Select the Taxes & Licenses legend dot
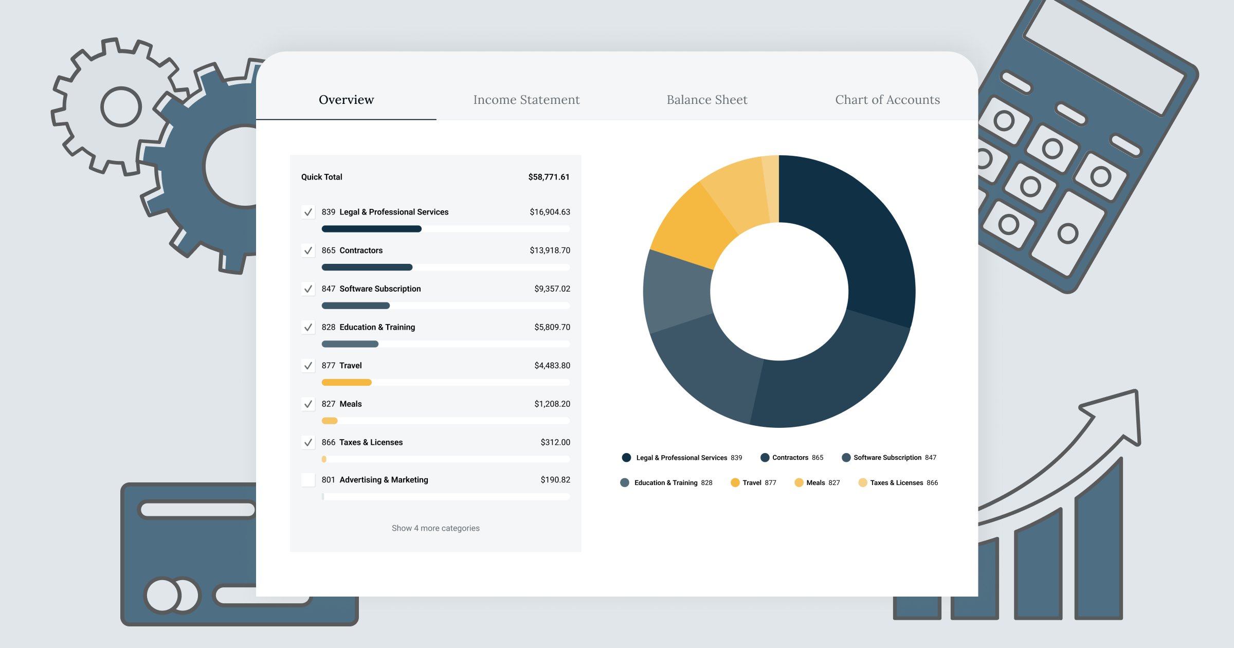1234x648 pixels. coord(862,482)
